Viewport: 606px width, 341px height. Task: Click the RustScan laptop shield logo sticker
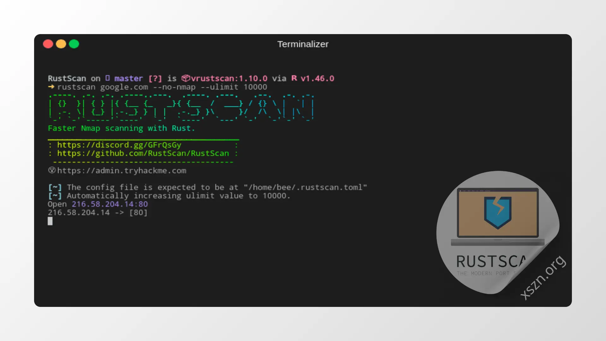click(x=498, y=232)
